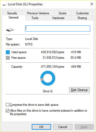Open the Security tab
This screenshot has width=96, height=132.
12,13
